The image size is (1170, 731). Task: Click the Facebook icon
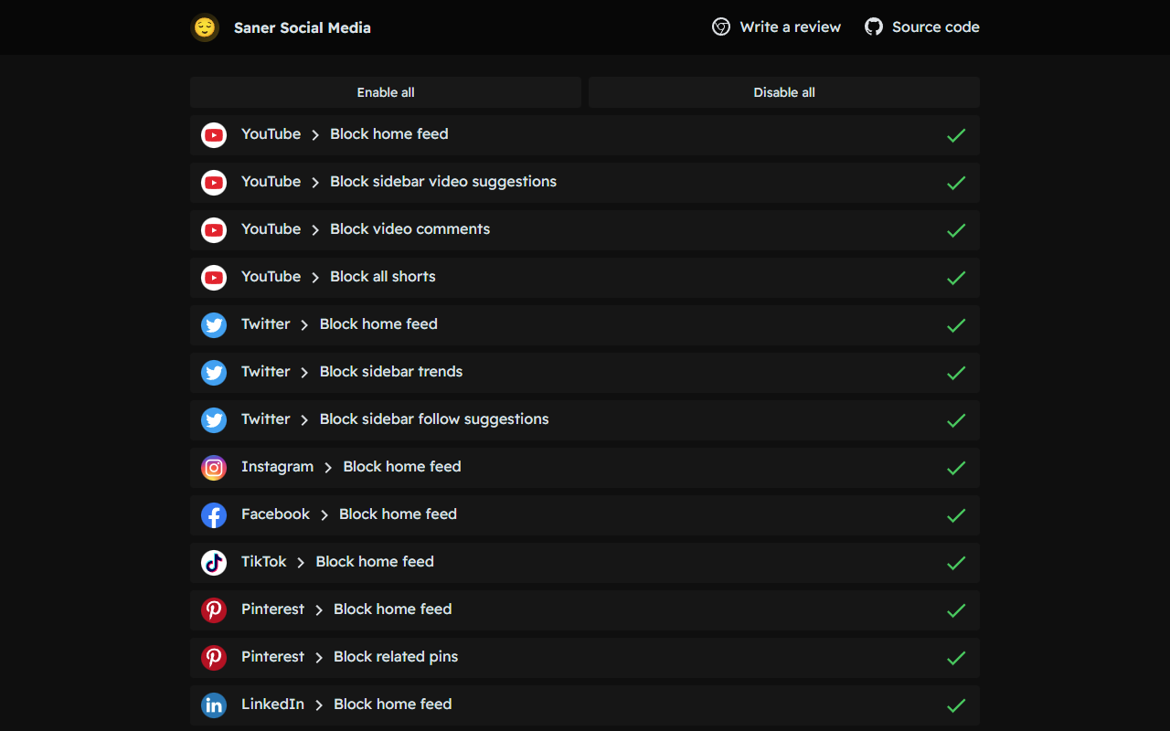click(214, 515)
